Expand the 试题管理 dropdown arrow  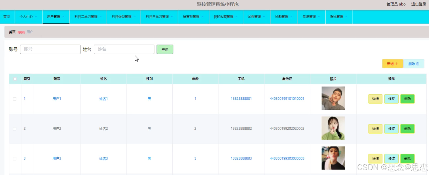pyautogui.click(x=292, y=17)
